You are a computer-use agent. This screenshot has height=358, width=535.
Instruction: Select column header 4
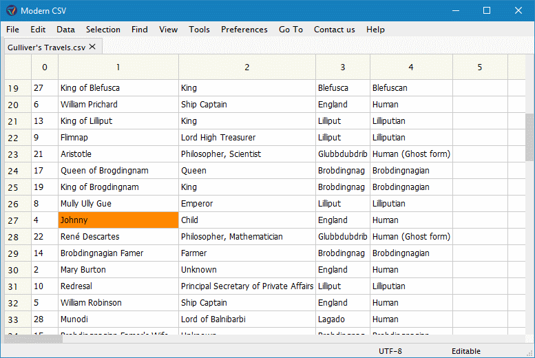pos(411,67)
